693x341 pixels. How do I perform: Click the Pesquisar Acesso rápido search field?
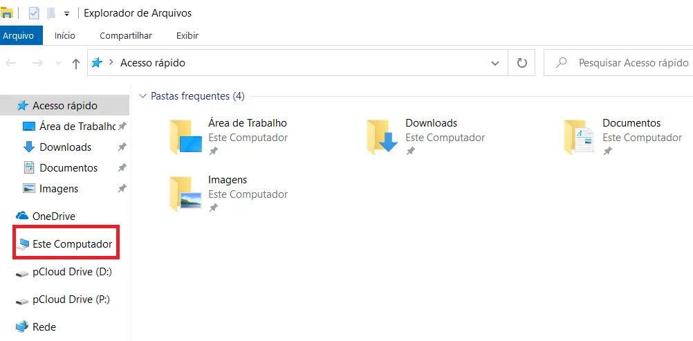click(619, 63)
